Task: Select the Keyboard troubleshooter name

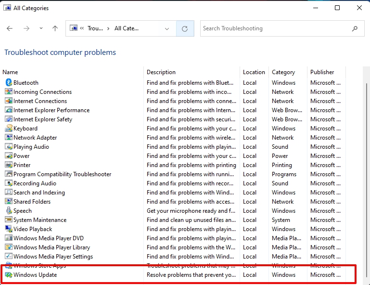Action: click(26, 129)
